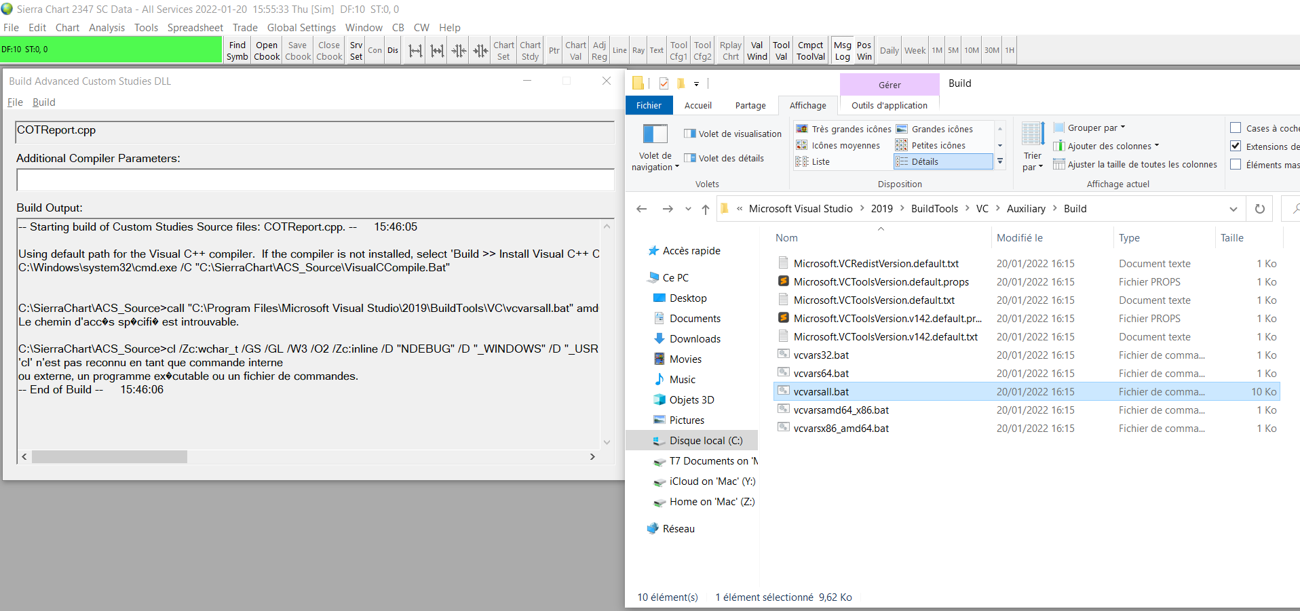Open the Fichier tab in Explorer
This screenshot has width=1300, height=611.
(649, 105)
